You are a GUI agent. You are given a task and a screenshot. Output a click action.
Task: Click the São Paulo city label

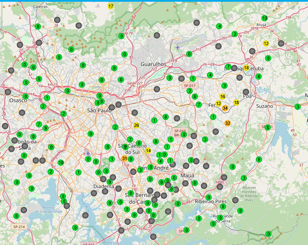click(99, 110)
